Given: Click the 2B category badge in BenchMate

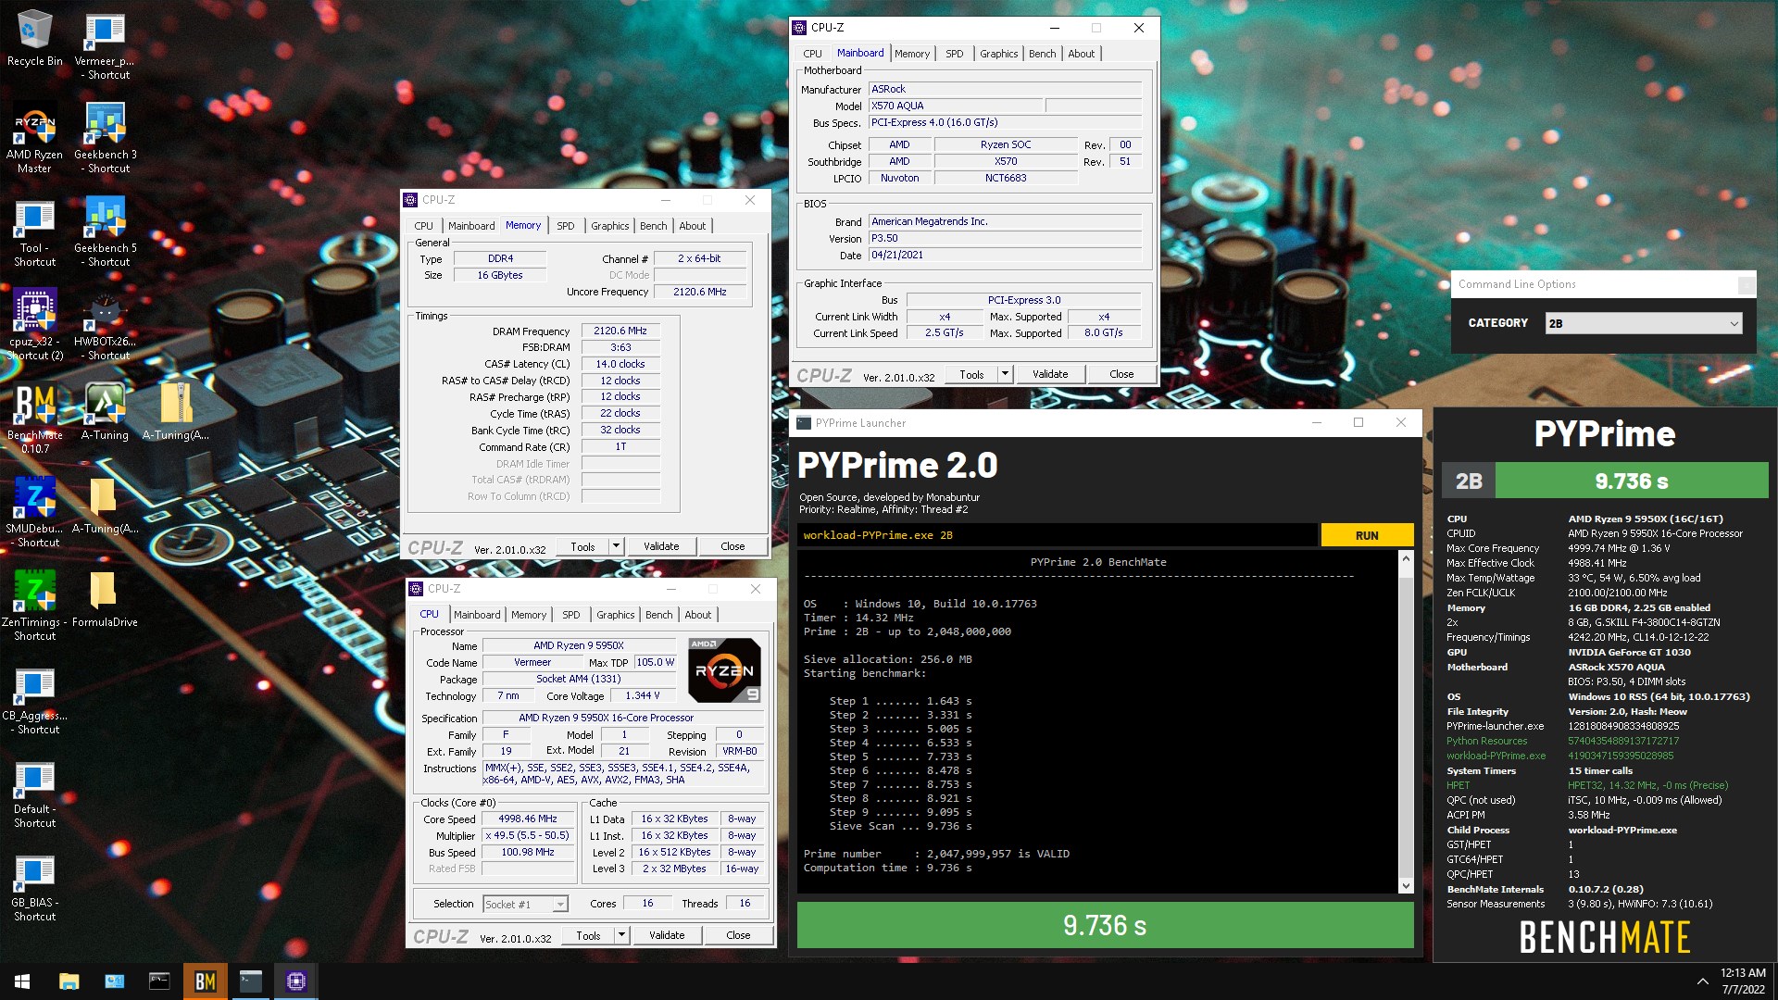Looking at the screenshot, I should click(x=1468, y=481).
